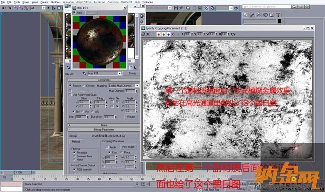The height and width of the screenshot is (192, 325).
Task: Toggle the Auto checkbox in Map #24 window
Action: click(x=74, y=13)
